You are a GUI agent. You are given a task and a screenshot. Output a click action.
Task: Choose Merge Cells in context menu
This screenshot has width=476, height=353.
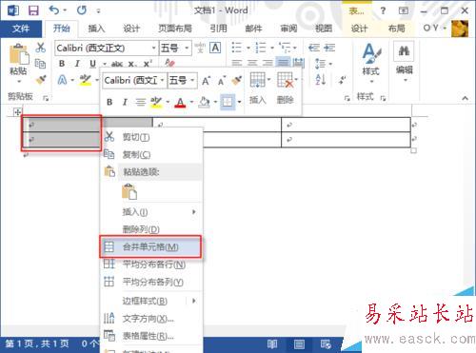[150, 246]
